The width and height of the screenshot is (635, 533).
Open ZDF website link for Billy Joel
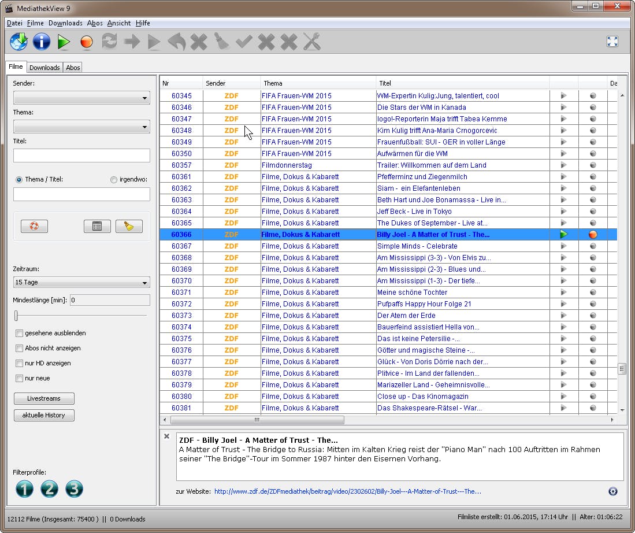tap(347, 491)
